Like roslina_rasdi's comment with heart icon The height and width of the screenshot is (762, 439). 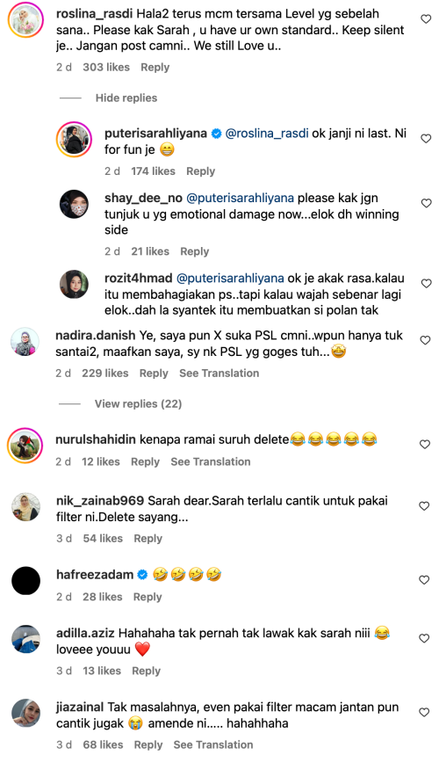[x=426, y=19]
